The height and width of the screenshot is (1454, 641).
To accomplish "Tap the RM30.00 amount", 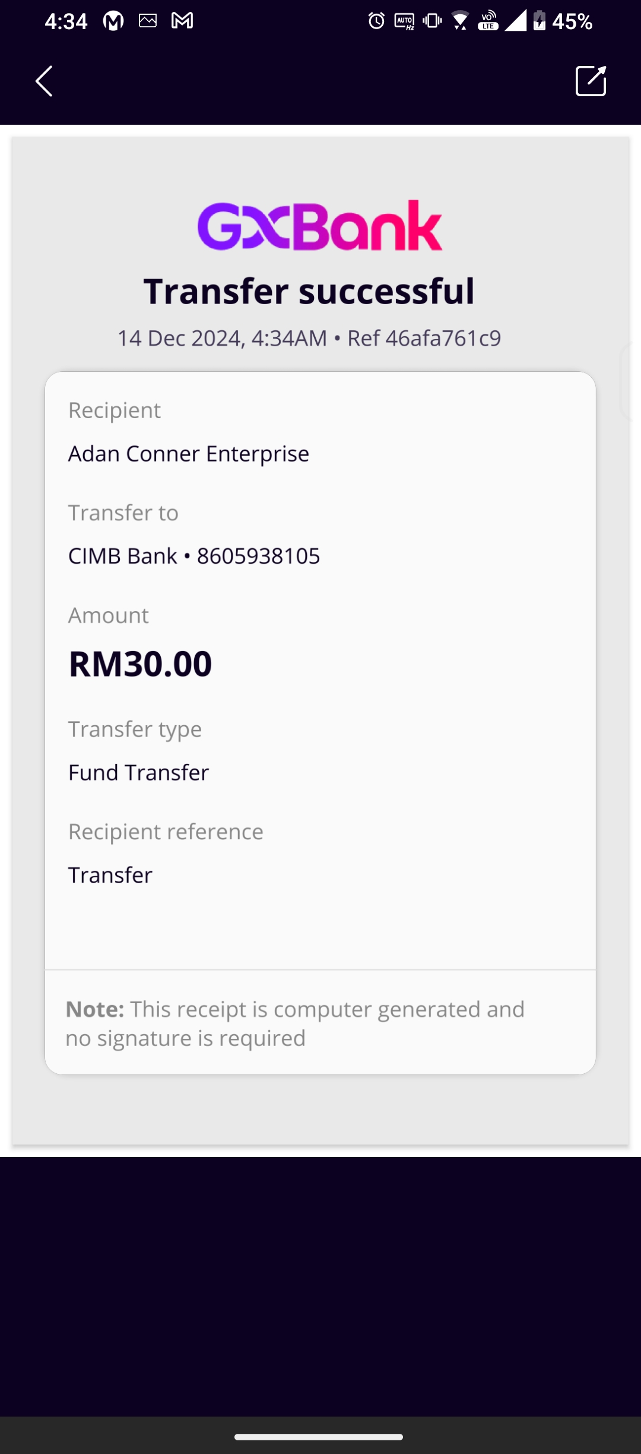I will tap(141, 663).
